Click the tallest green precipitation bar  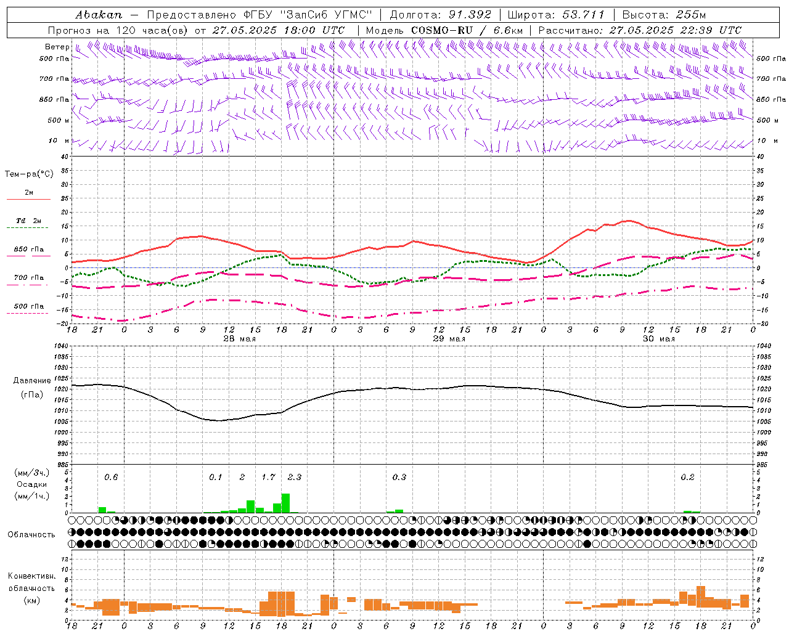tap(285, 503)
